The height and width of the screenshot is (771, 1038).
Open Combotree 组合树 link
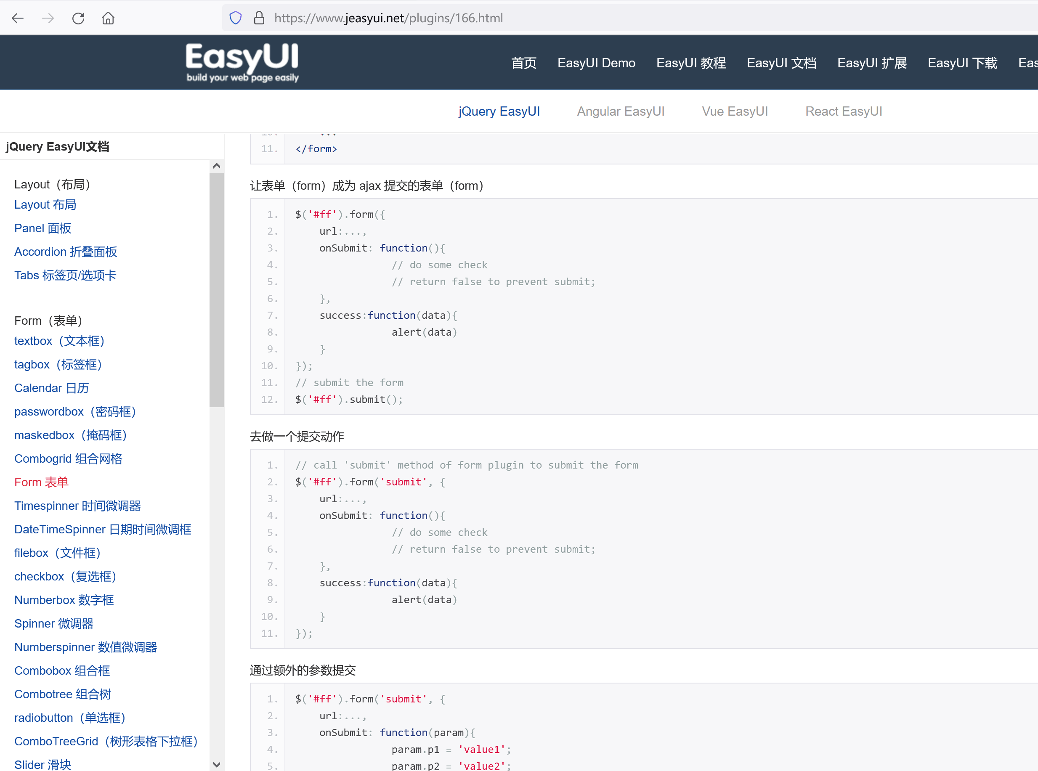pos(63,694)
